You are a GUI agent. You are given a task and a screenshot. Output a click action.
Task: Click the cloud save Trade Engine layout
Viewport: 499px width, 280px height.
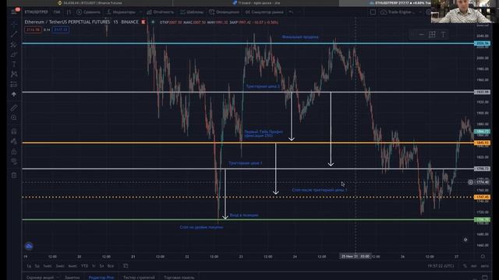tap(398, 12)
